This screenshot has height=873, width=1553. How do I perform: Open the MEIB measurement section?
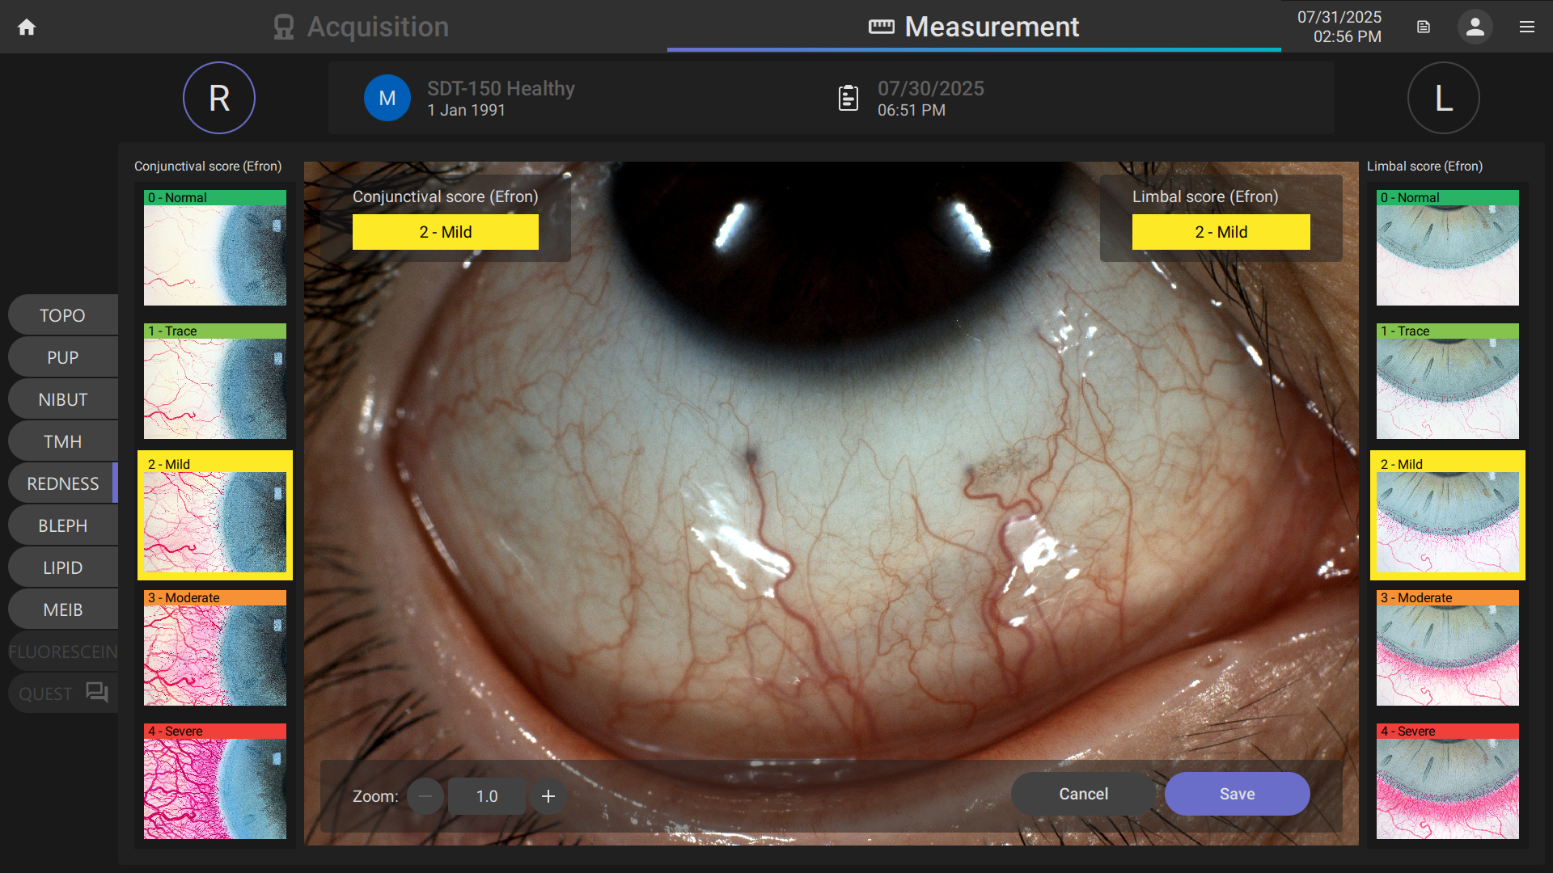click(x=62, y=609)
